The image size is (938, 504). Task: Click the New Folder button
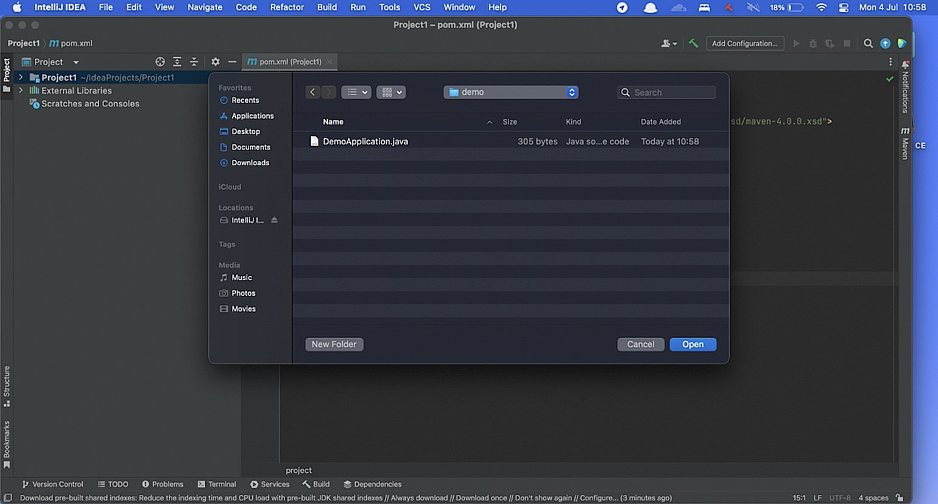(334, 344)
